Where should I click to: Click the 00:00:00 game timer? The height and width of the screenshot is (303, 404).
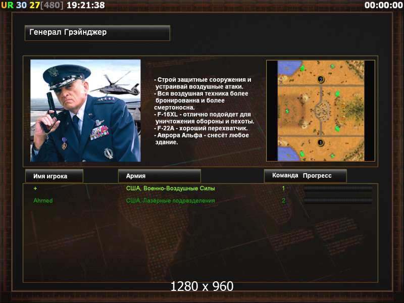383,5
